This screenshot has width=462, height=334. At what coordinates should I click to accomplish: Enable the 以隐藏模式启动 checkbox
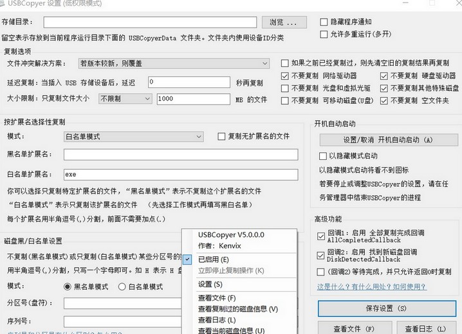click(323, 156)
